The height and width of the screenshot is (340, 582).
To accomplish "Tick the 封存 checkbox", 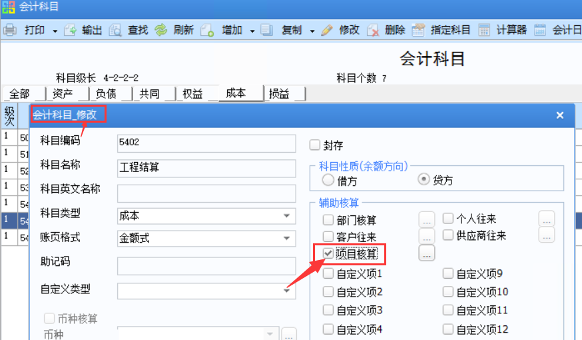I will (316, 145).
